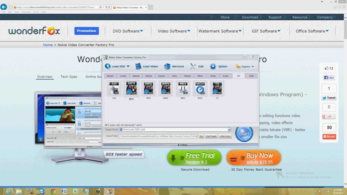Screen dimensions: 347x195
Task: Click the Remove toolbar button
Action: 174,66
